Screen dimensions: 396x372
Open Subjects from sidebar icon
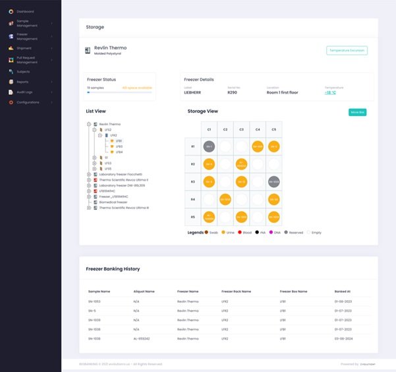tap(11, 72)
